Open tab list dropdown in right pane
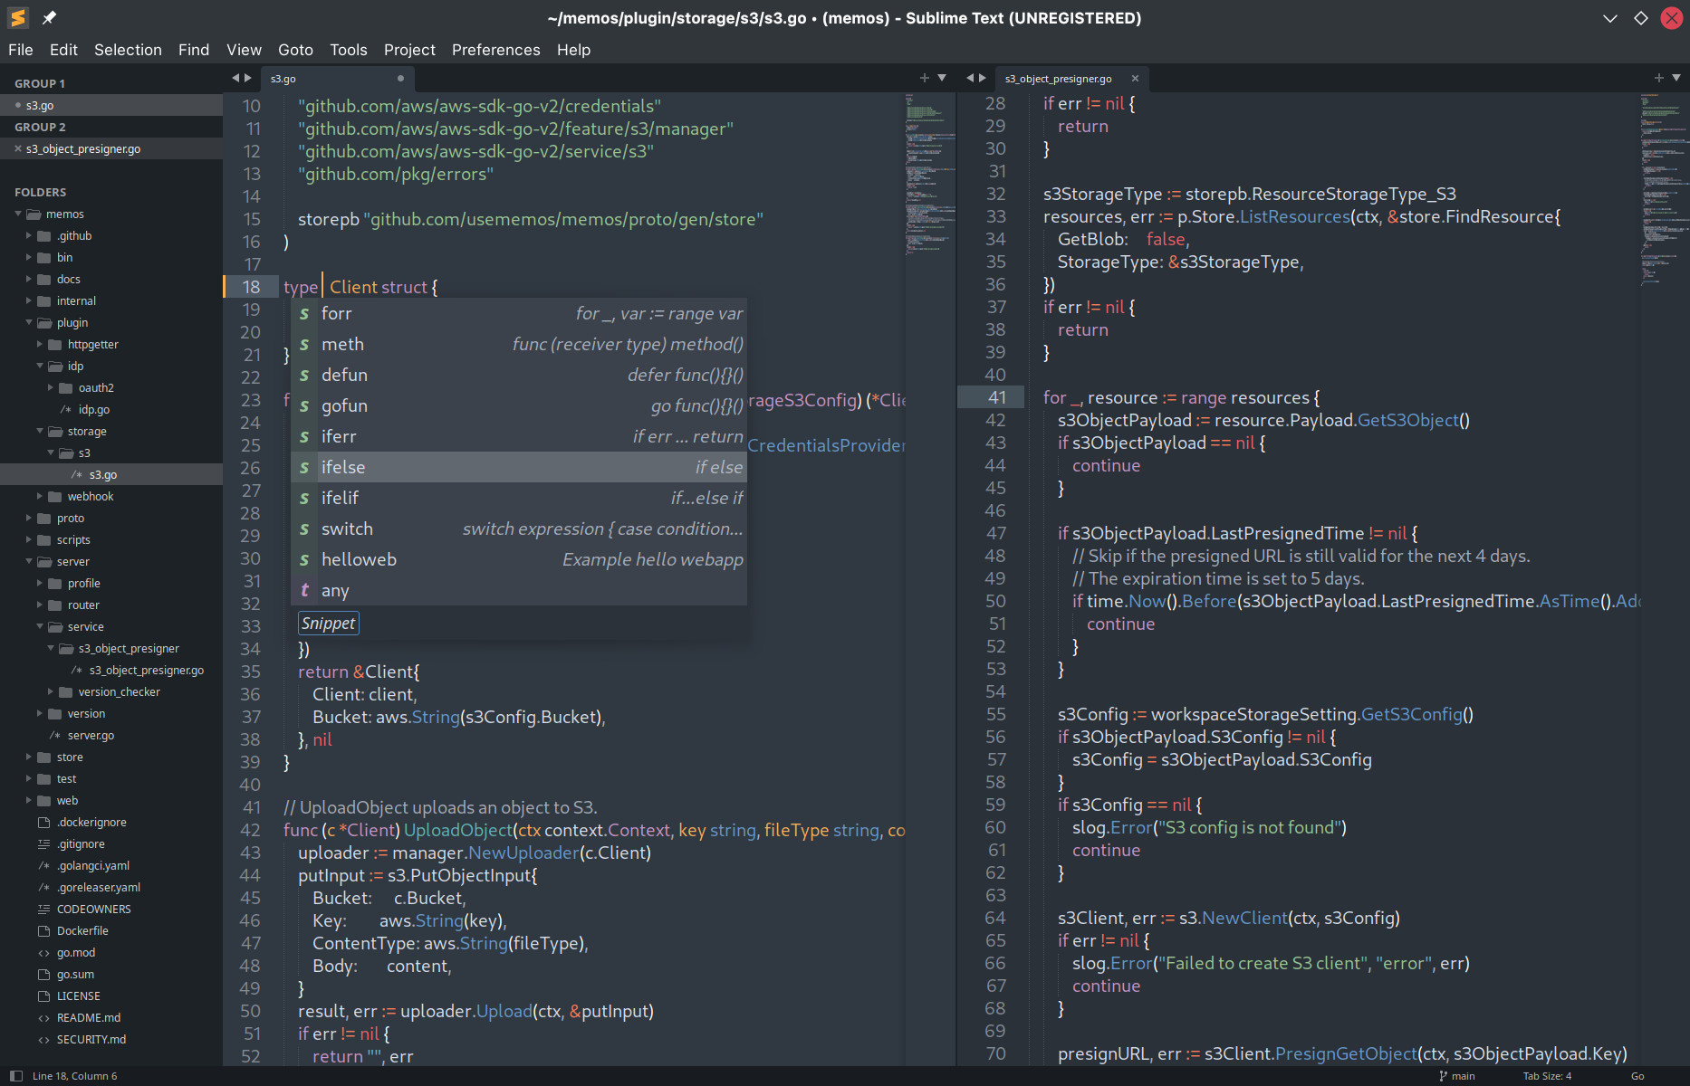This screenshot has height=1086, width=1690. point(1676,78)
